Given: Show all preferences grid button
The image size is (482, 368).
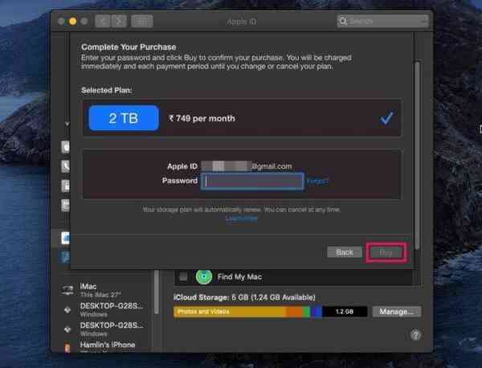Looking at the screenshot, I should (x=142, y=21).
